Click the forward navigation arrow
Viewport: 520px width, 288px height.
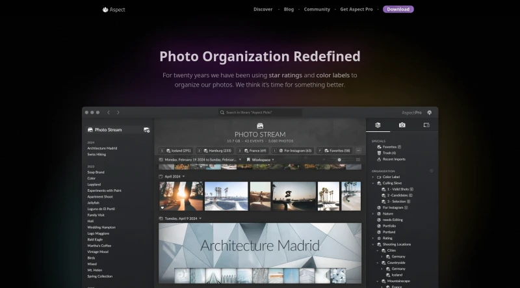pos(118,112)
